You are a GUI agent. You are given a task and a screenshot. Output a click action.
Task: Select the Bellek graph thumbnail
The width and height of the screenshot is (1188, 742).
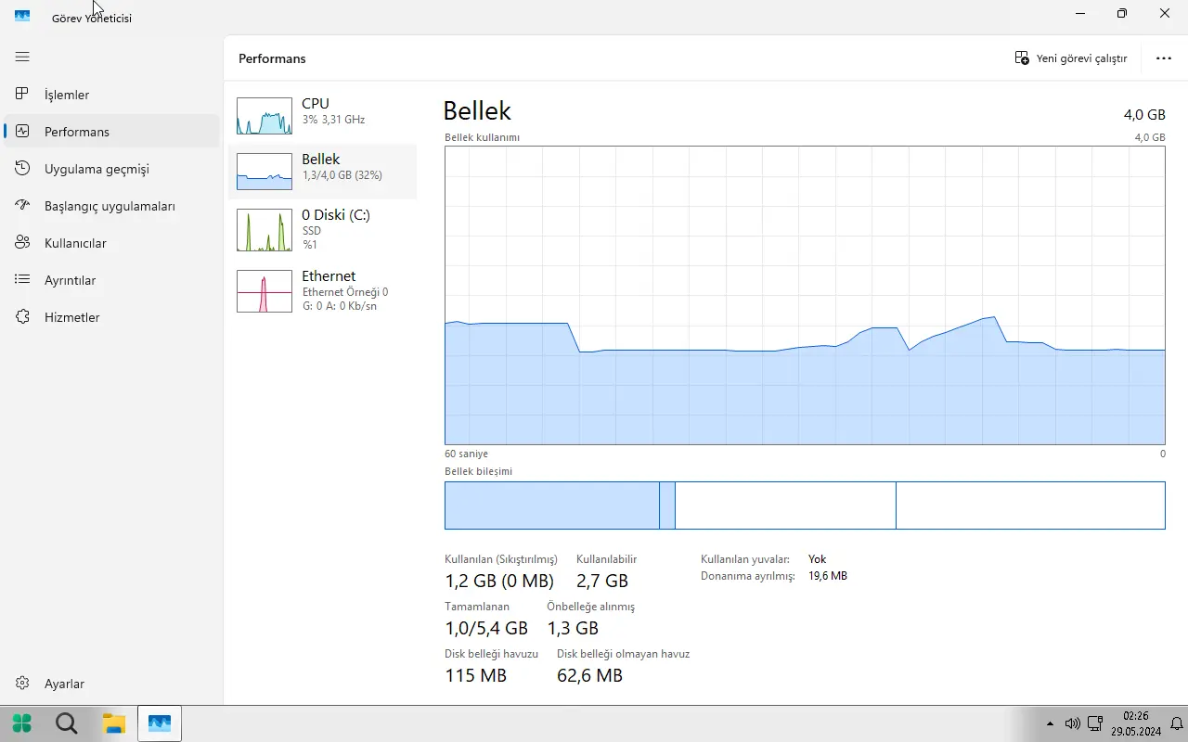(265, 172)
